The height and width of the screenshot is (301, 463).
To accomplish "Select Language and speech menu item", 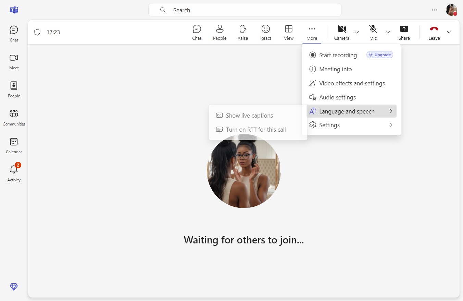I will [351, 111].
